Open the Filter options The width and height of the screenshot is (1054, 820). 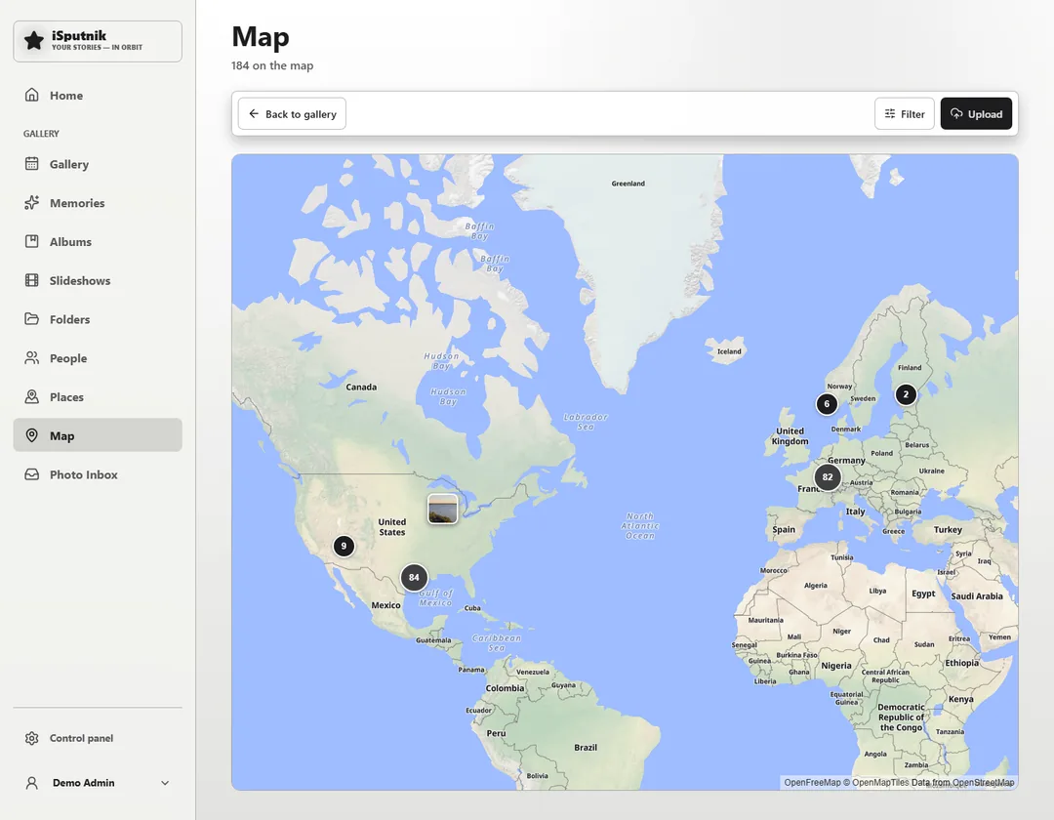[x=904, y=113]
